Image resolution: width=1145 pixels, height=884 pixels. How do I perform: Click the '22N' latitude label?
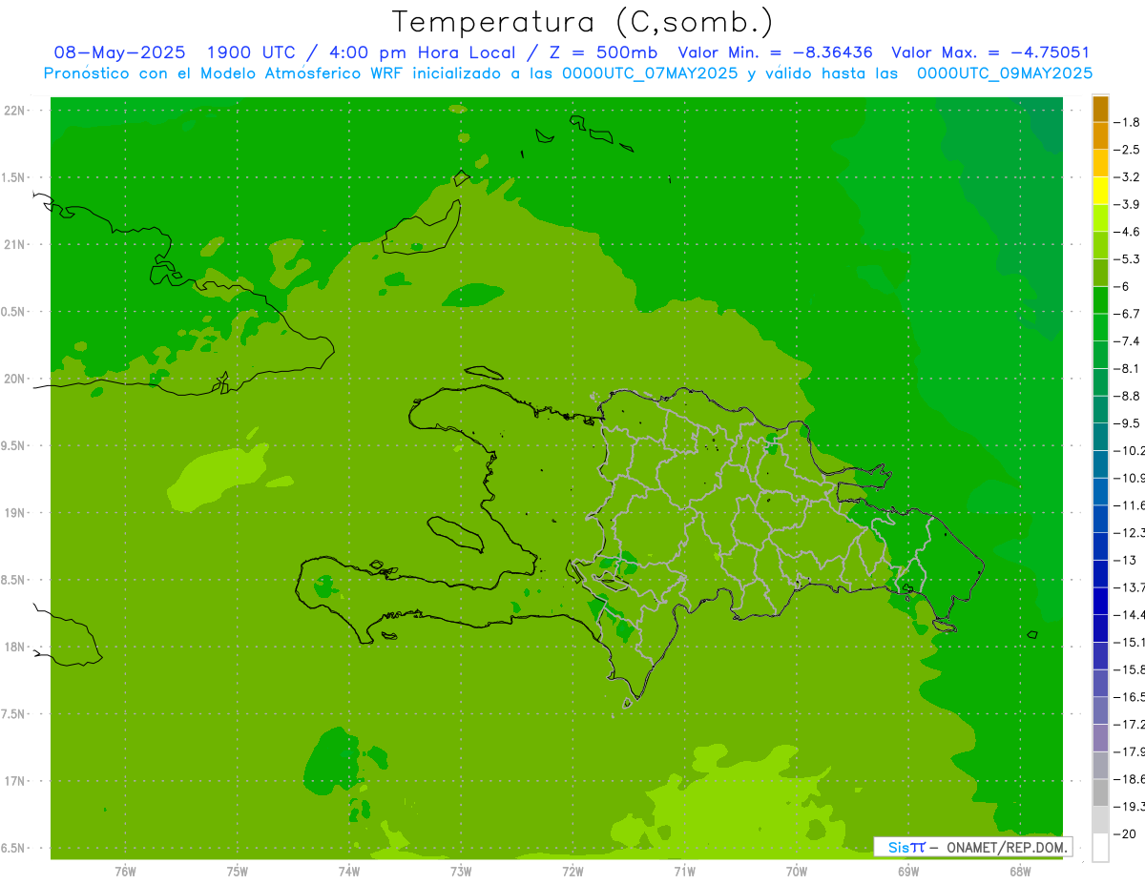coord(15,111)
